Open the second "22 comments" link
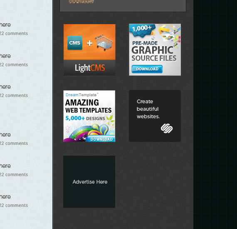Screen dimensions: 237x229 pos(14,65)
